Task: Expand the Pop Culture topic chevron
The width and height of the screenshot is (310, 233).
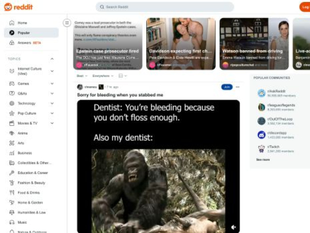Action: coord(52,113)
